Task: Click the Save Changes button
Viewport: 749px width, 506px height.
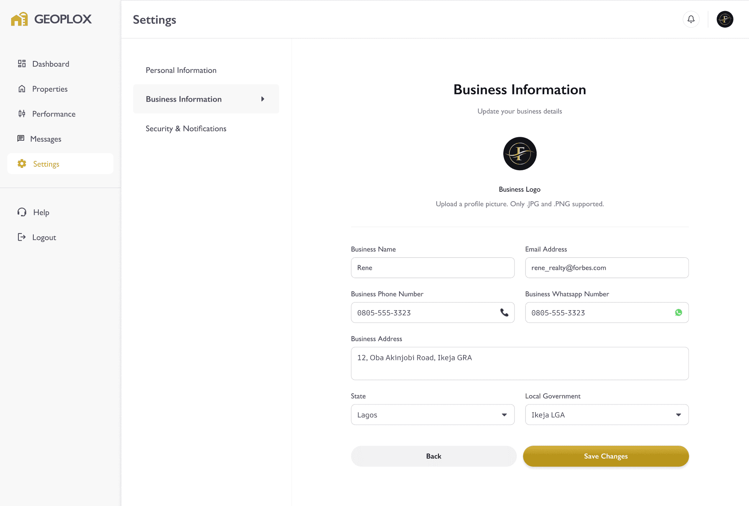Action: 606,456
